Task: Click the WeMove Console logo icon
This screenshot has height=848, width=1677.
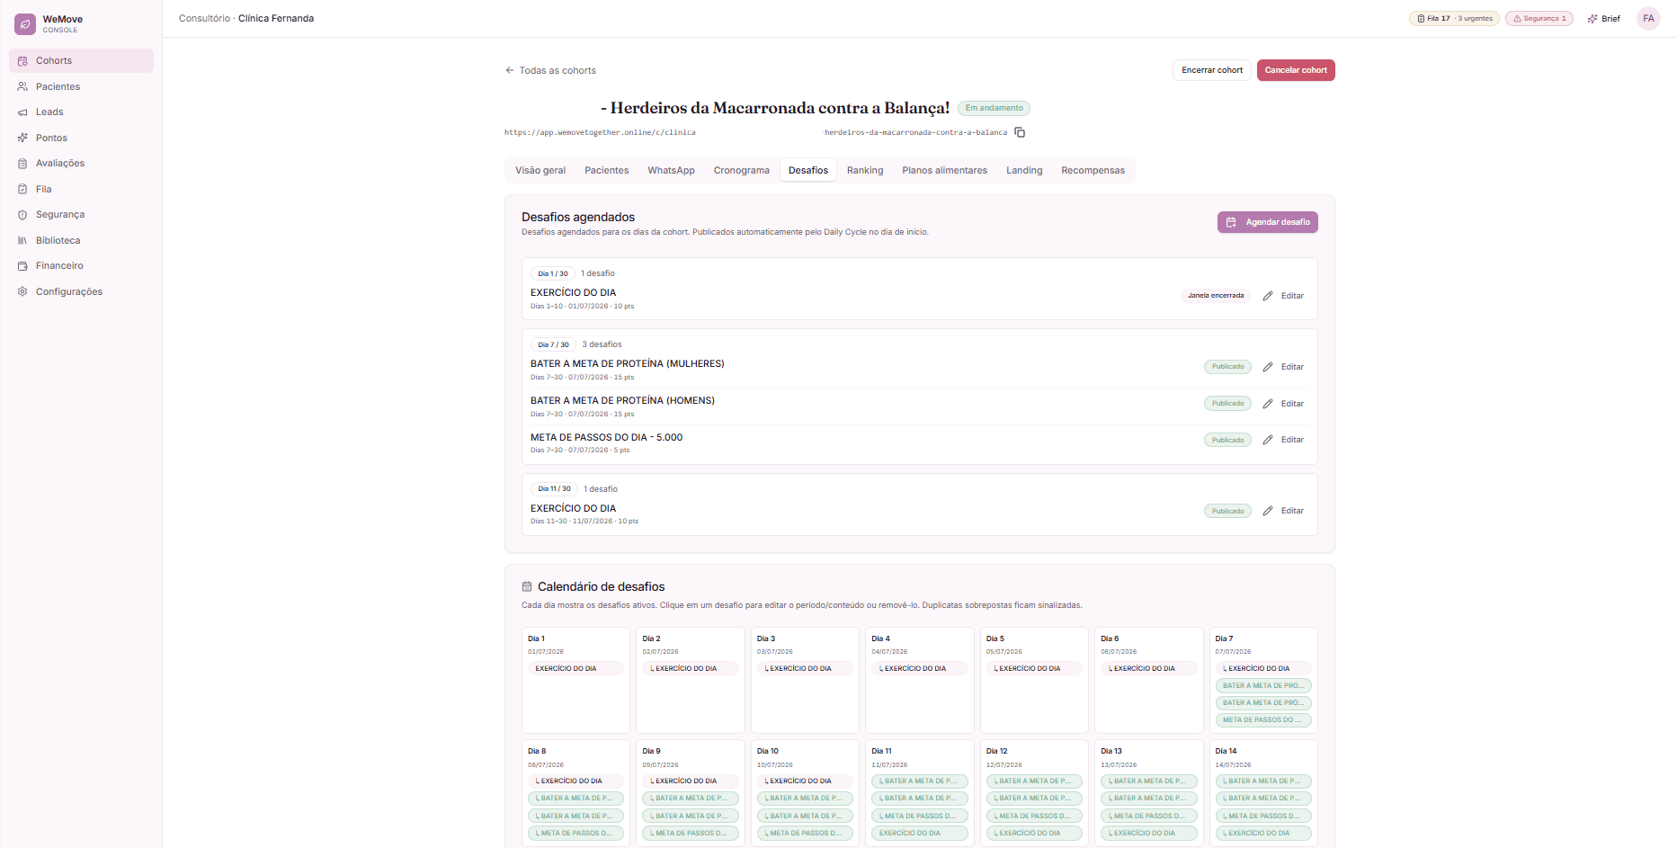Action: coord(25,24)
